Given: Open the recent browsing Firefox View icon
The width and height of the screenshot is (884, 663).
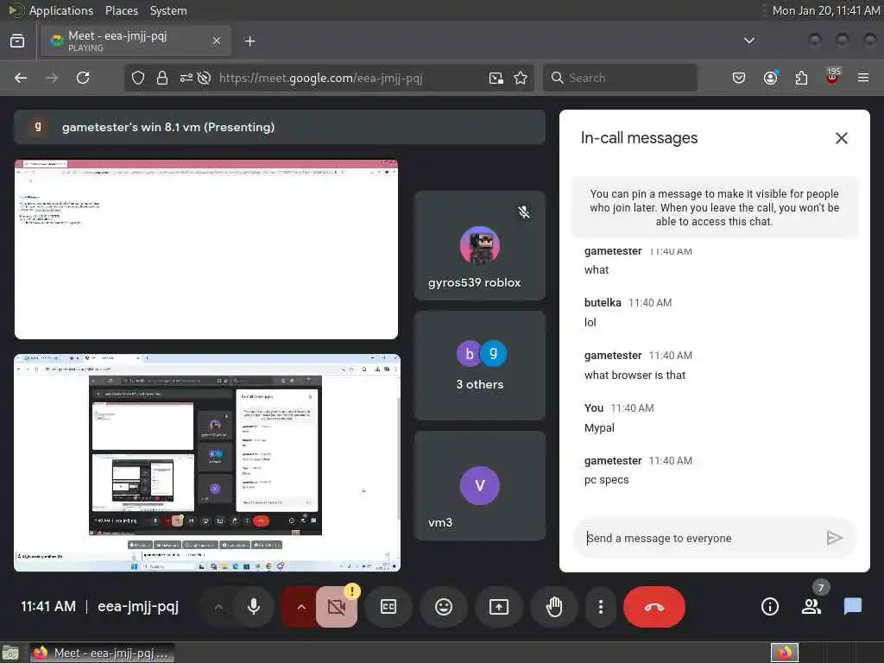Looking at the screenshot, I should point(17,41).
